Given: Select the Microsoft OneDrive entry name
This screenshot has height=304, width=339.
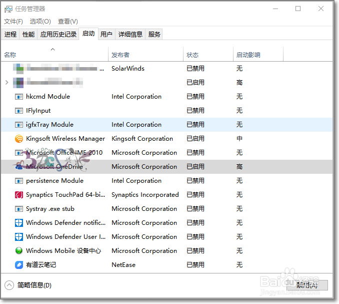Looking at the screenshot, I should [x=54, y=167].
